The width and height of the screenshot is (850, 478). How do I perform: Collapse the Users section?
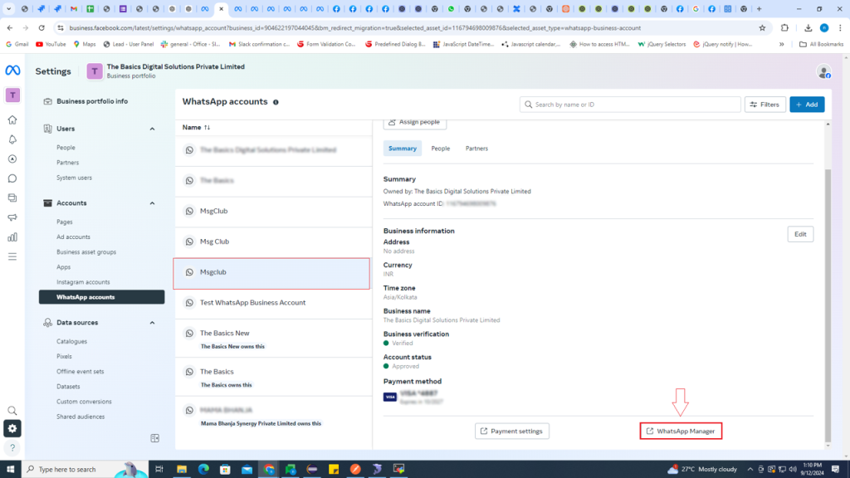pyautogui.click(x=153, y=129)
